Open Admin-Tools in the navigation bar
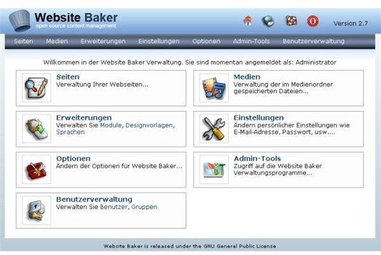Image resolution: width=381 pixels, height=255 pixels. (x=251, y=41)
